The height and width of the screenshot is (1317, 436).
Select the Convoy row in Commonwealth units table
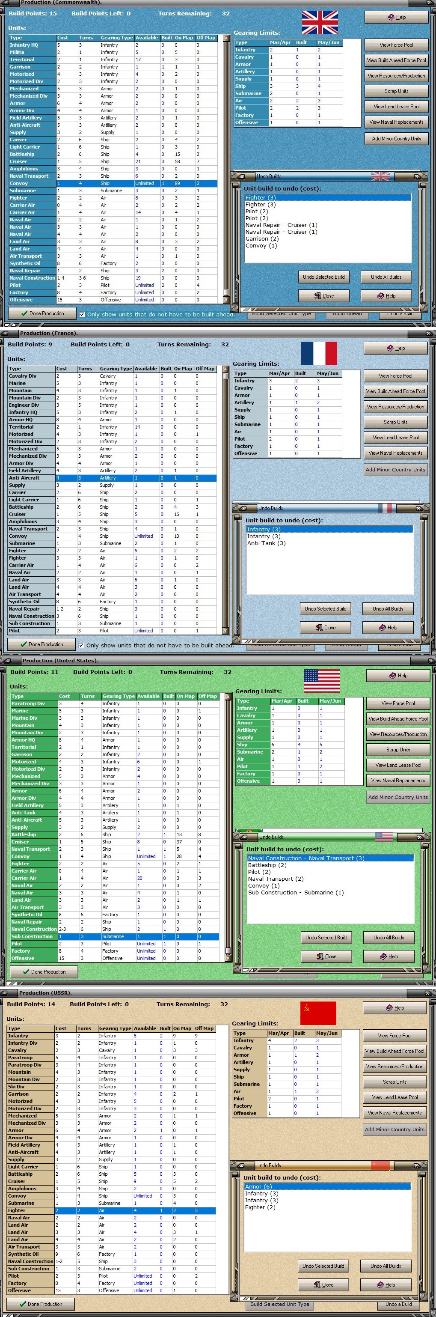coord(113,184)
